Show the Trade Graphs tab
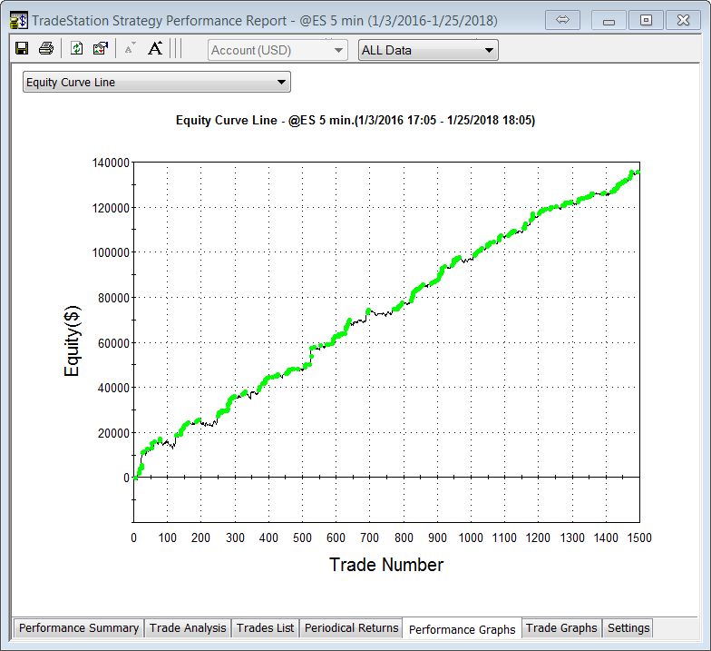 click(561, 627)
